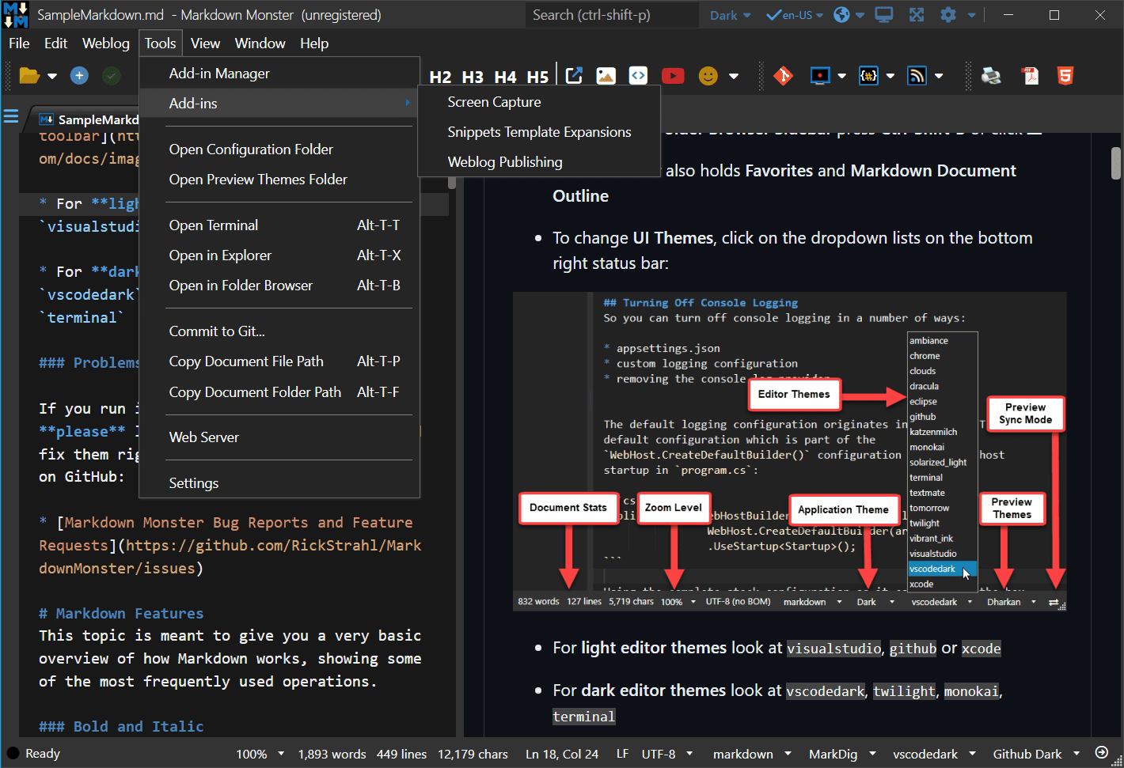Expand the snippets dropdown arrow
Viewport: 1124px width, 768px height.
[890, 77]
